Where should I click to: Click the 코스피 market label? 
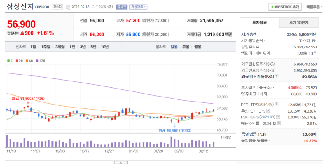pos(57,7)
